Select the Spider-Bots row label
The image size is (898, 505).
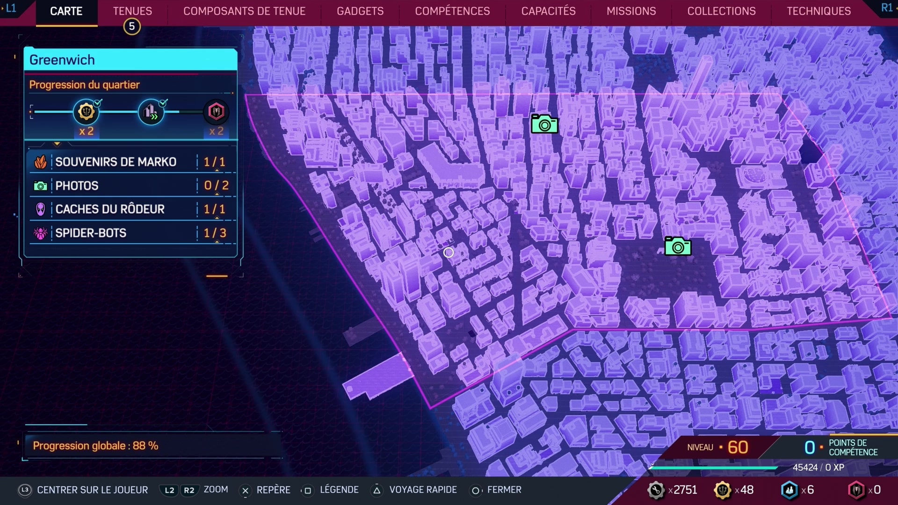pos(91,233)
